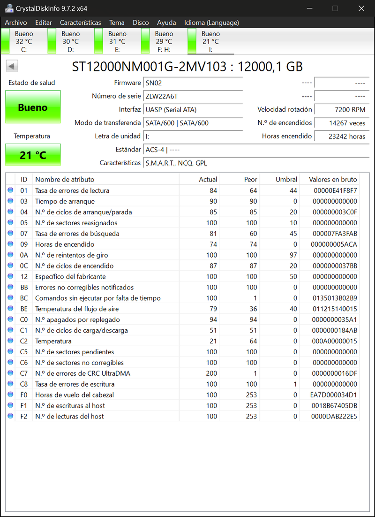Click status orb for Tasa de errores de búsqueda
This screenshot has width=375, height=517.
click(10, 233)
